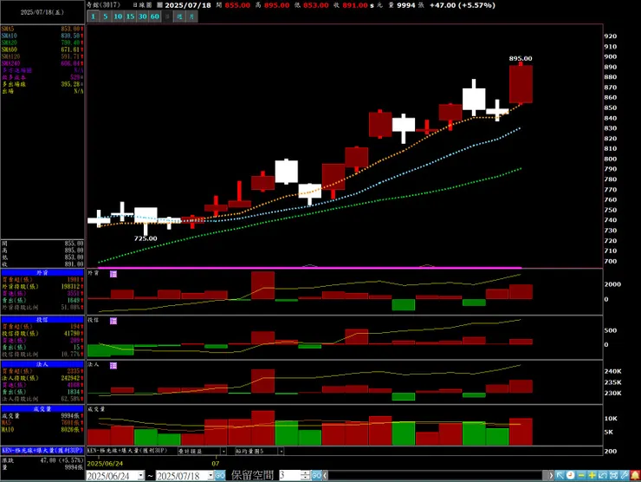Open settings icon in the 投信 sub-chart
The height and width of the screenshot is (482, 641).
pyautogui.click(x=113, y=321)
